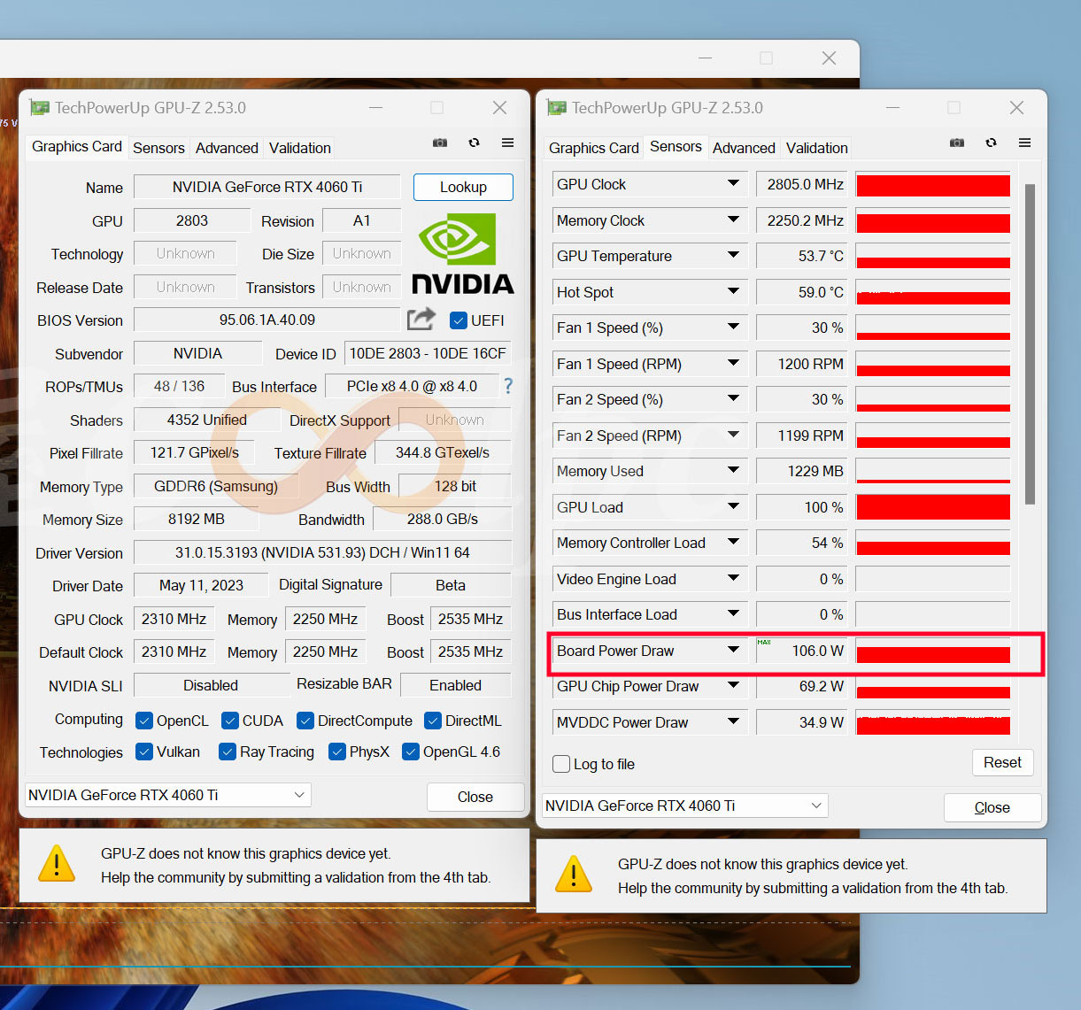Open the hamburger menu in left GPU-Z window
The height and width of the screenshot is (1010, 1081).
507,143
